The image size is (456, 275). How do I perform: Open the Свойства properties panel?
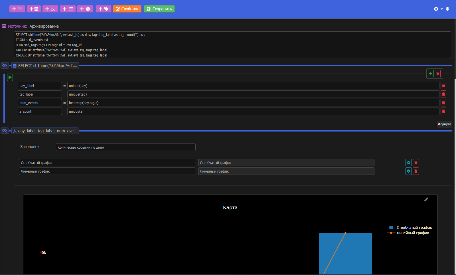[127, 9]
